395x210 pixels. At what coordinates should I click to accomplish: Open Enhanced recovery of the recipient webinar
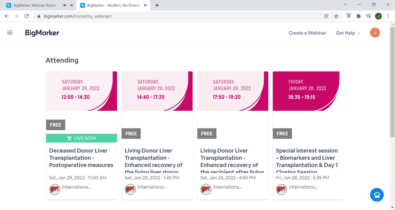(232, 161)
